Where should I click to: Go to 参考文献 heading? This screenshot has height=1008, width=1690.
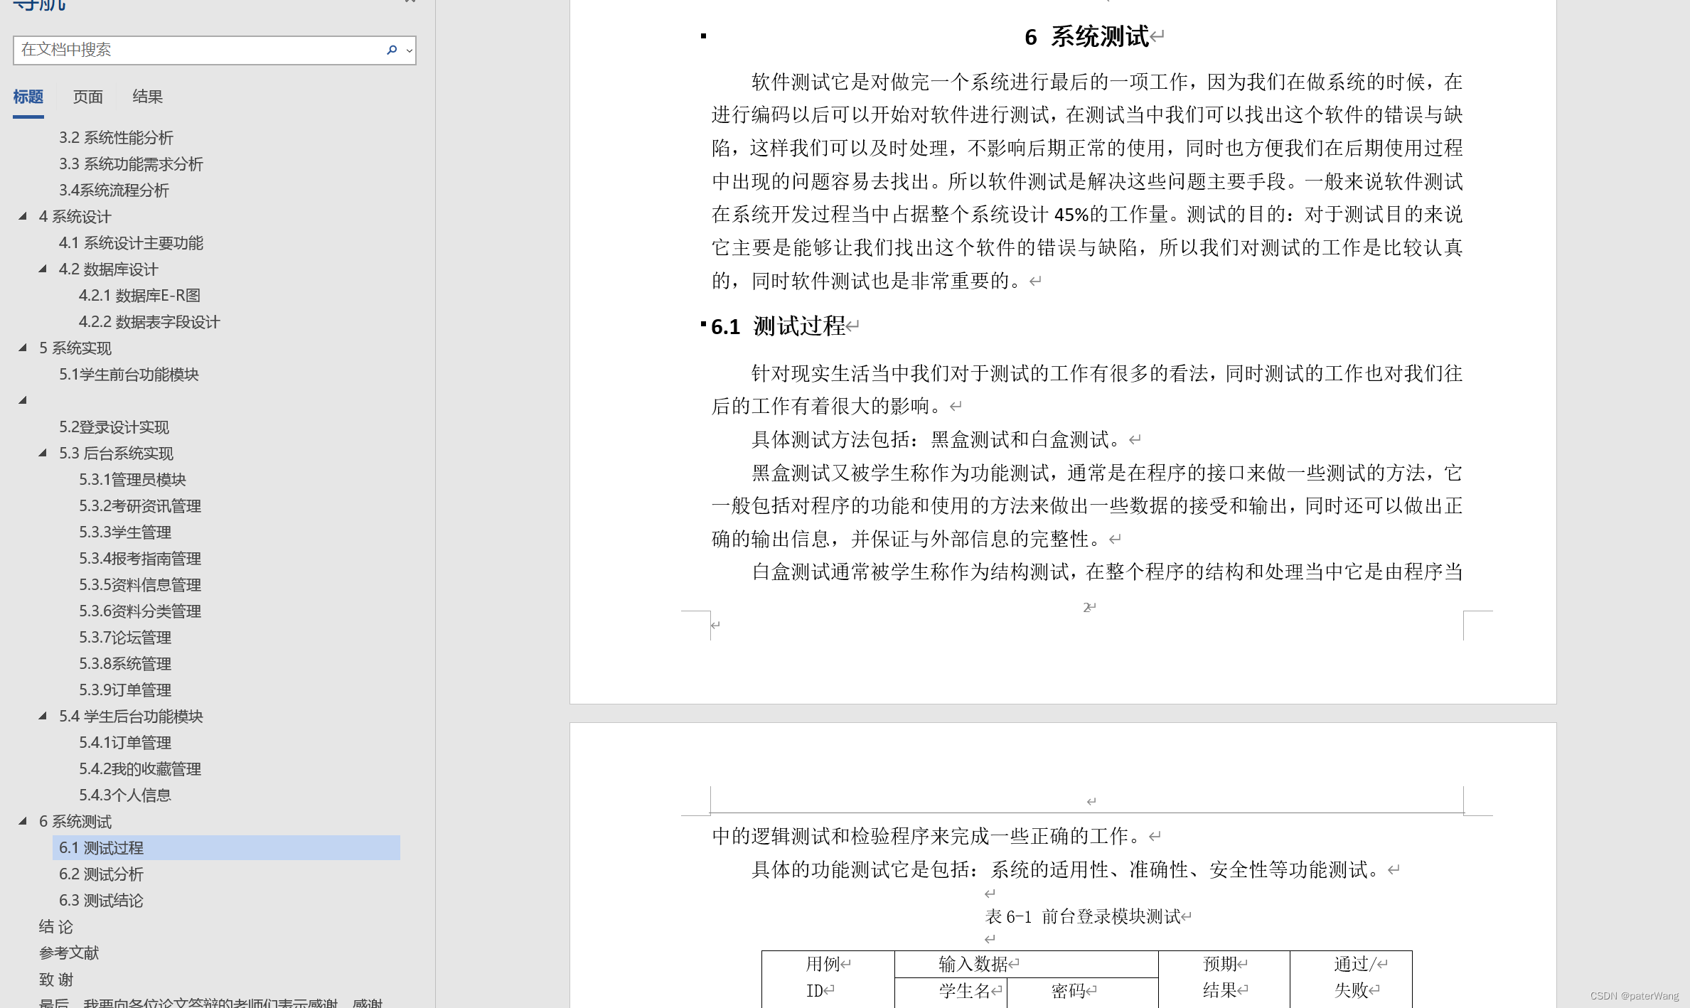point(69,953)
